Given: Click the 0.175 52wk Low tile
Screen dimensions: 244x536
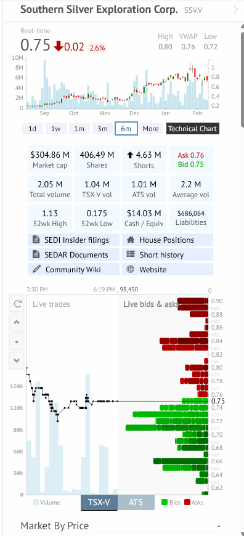Looking at the screenshot, I should pos(97,218).
